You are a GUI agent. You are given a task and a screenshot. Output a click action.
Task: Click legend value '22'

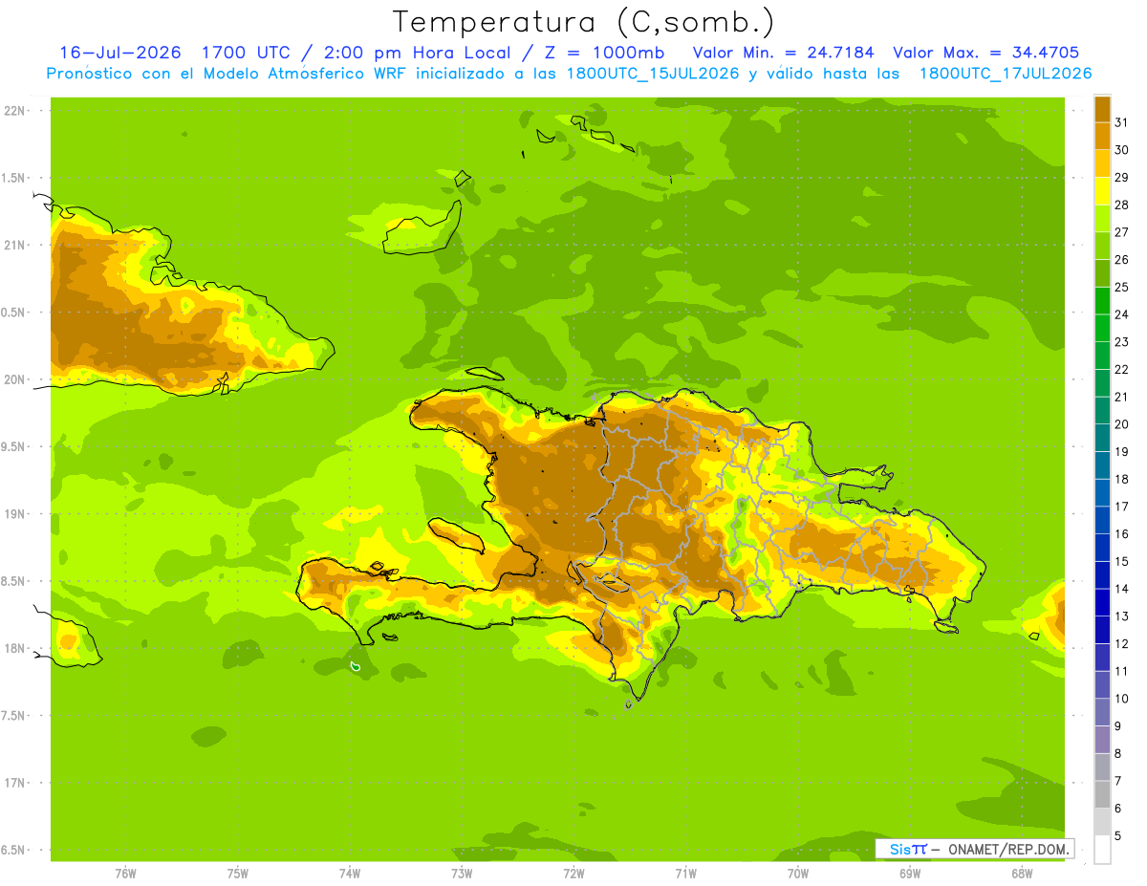[1122, 370]
